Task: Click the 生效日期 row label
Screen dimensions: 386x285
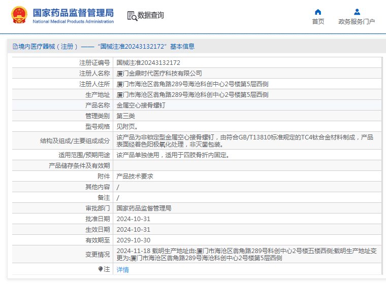Action: 98,229
